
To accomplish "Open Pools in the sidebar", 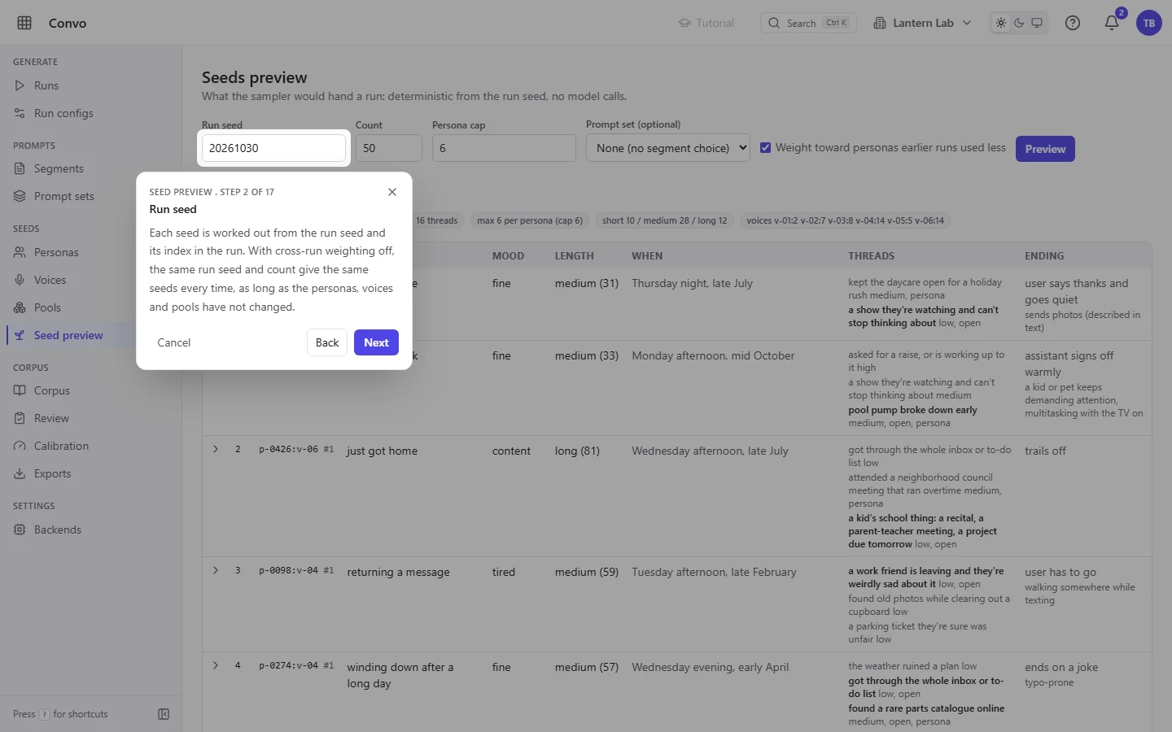I will [x=90, y=307].
